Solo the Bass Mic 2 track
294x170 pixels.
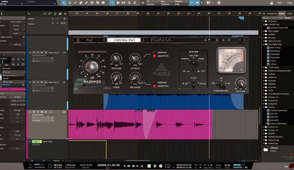tap(38, 53)
